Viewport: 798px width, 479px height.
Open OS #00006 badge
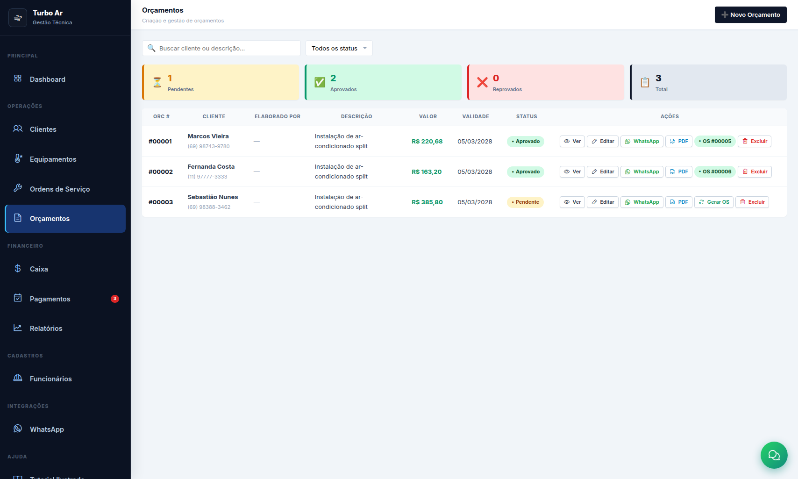[x=715, y=172]
